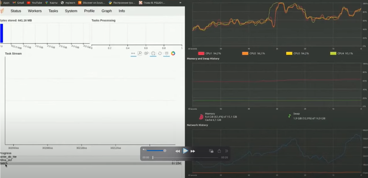Click the CPU2 orange legend swatch
368x178 pixels.
[245, 53]
